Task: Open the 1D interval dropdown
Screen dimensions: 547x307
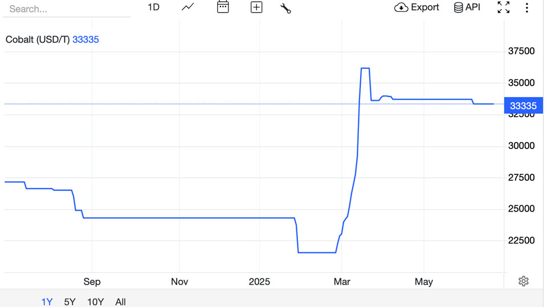Action: (153, 7)
